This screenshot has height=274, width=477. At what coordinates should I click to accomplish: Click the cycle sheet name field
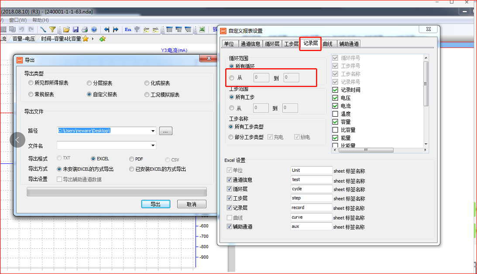(x=311, y=189)
